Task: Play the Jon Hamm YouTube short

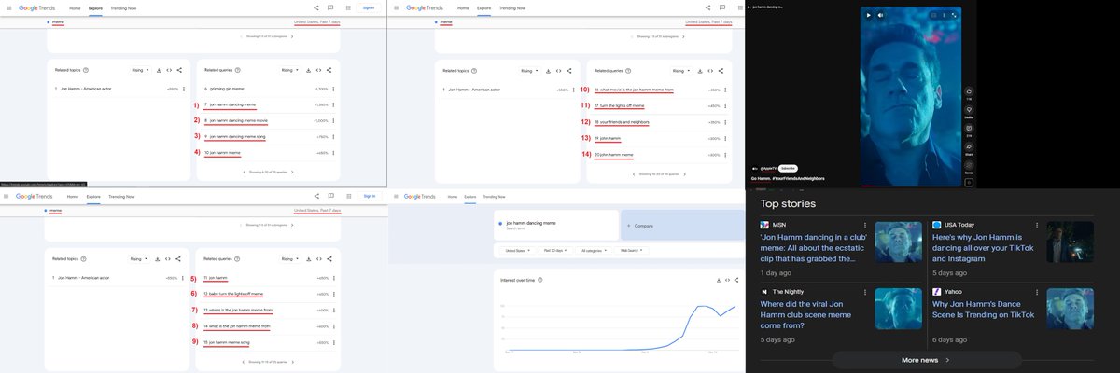Action: (868, 15)
